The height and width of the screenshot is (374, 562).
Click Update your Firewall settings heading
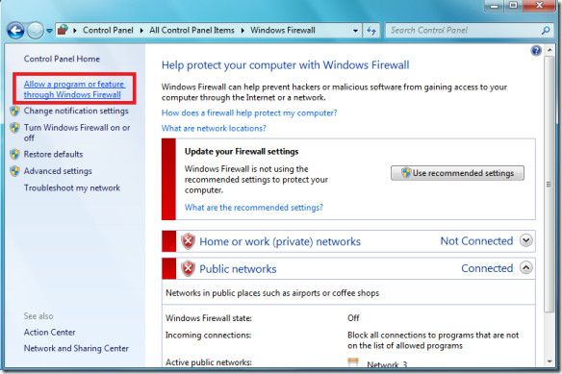[x=242, y=152]
